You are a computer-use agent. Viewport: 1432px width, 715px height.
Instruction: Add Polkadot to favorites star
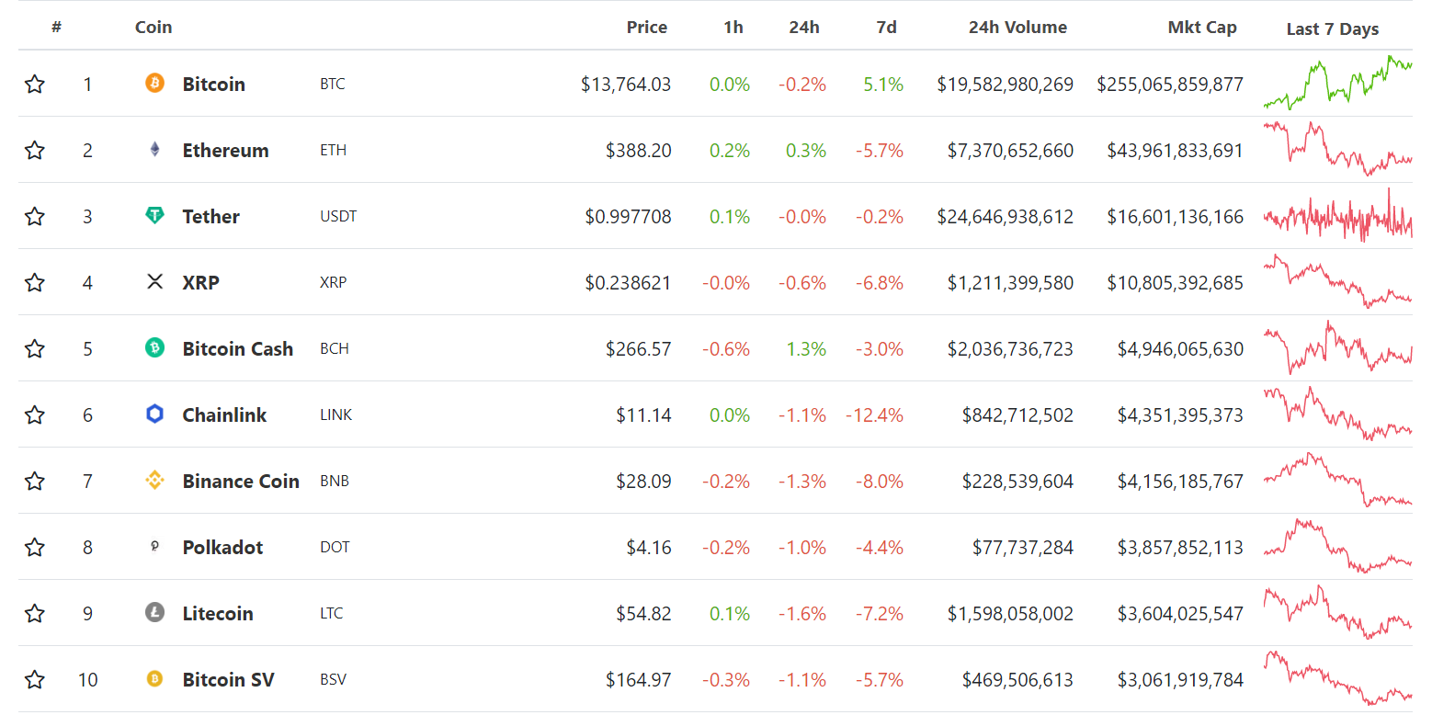click(x=35, y=548)
